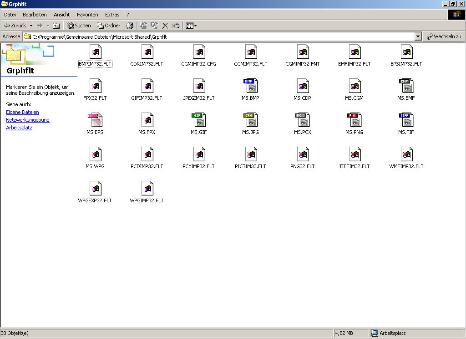
Task: Select the MS.PNG image file icon
Action: [354, 120]
